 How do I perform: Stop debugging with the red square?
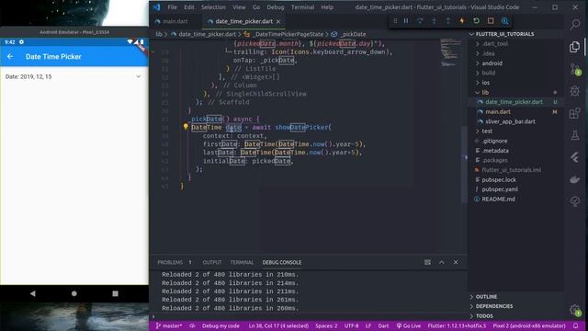click(x=491, y=21)
